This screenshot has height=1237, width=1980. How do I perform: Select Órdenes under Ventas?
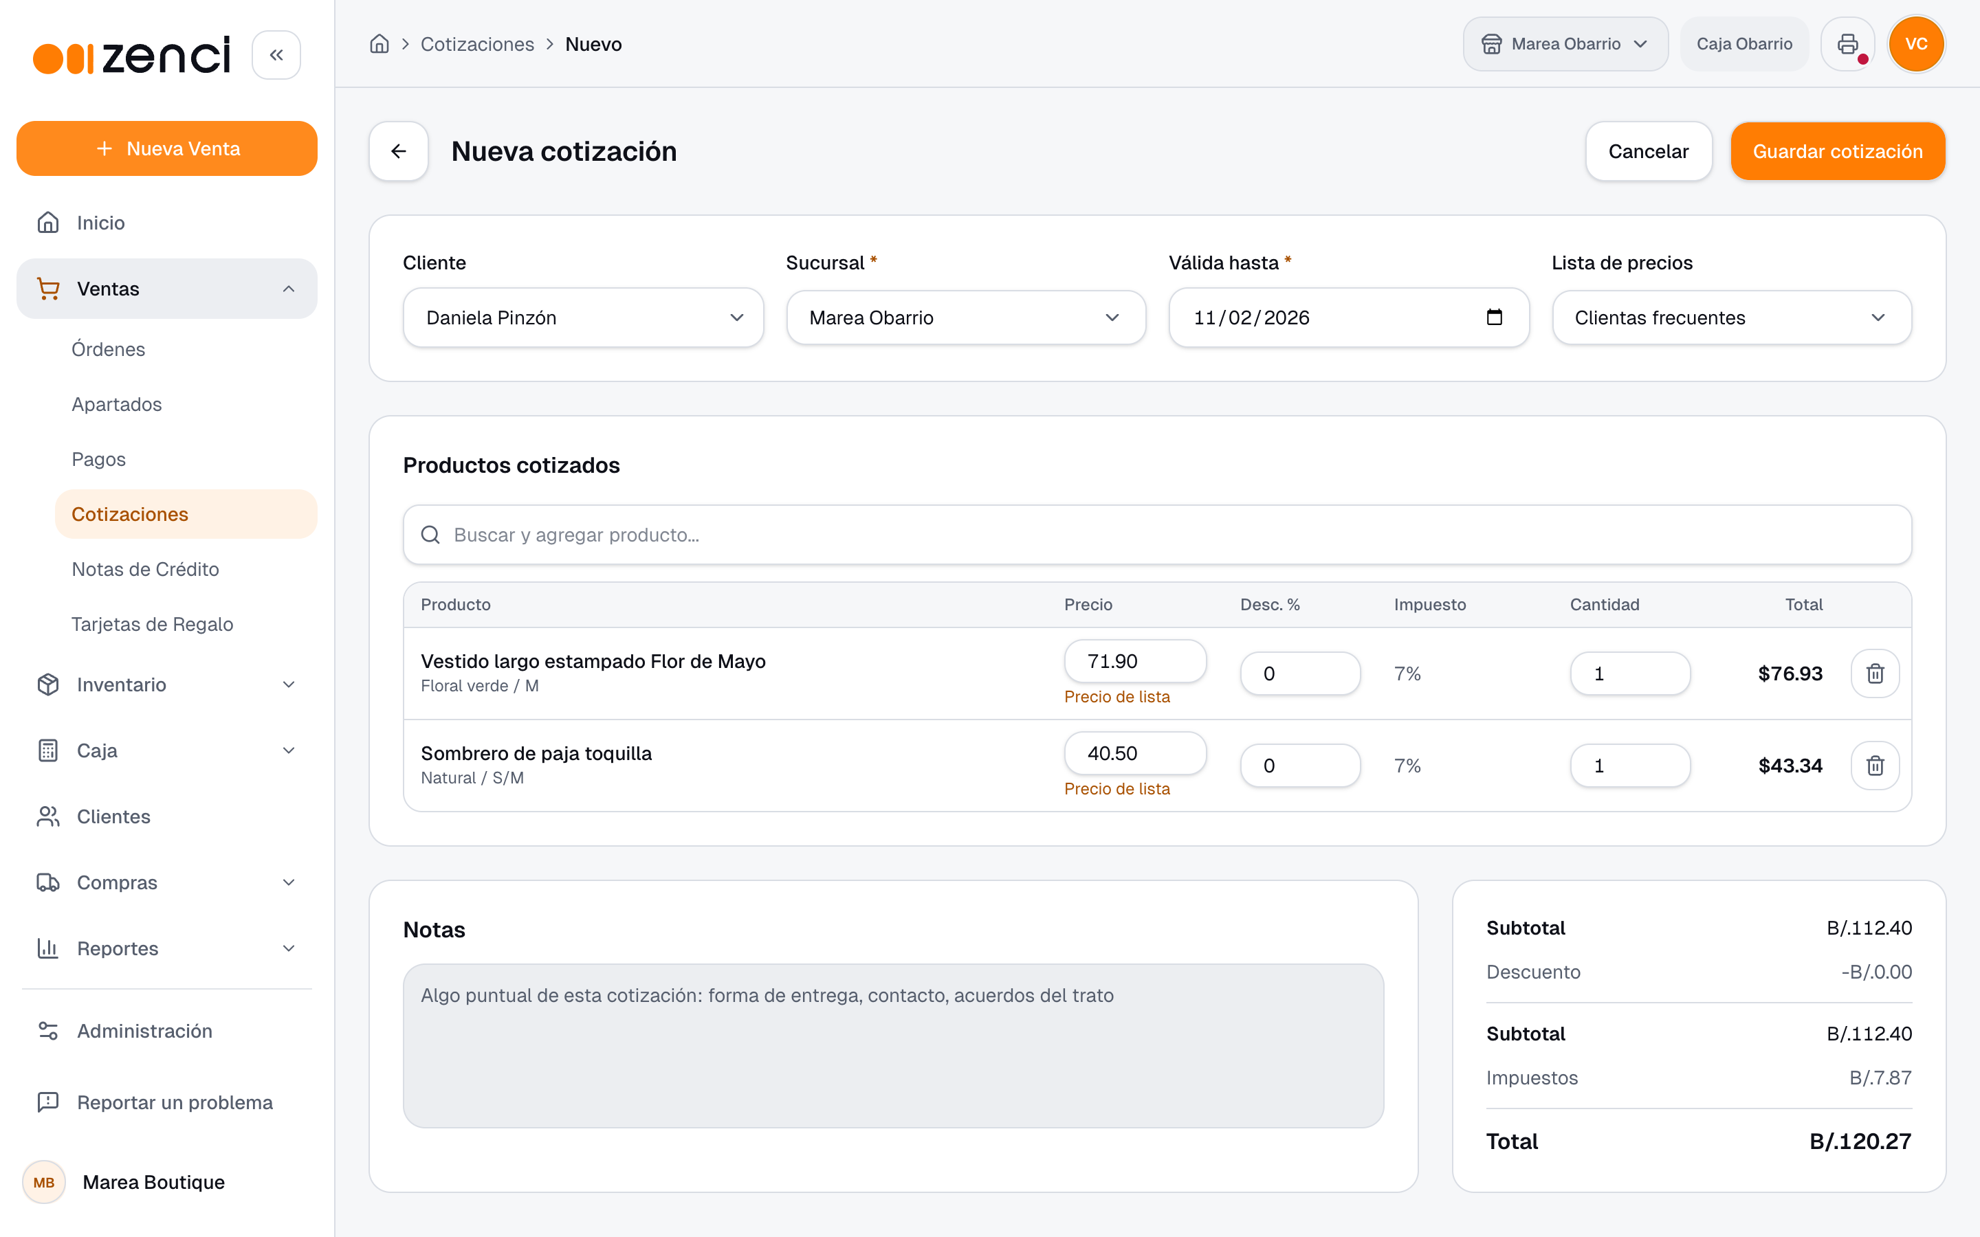pos(186,349)
